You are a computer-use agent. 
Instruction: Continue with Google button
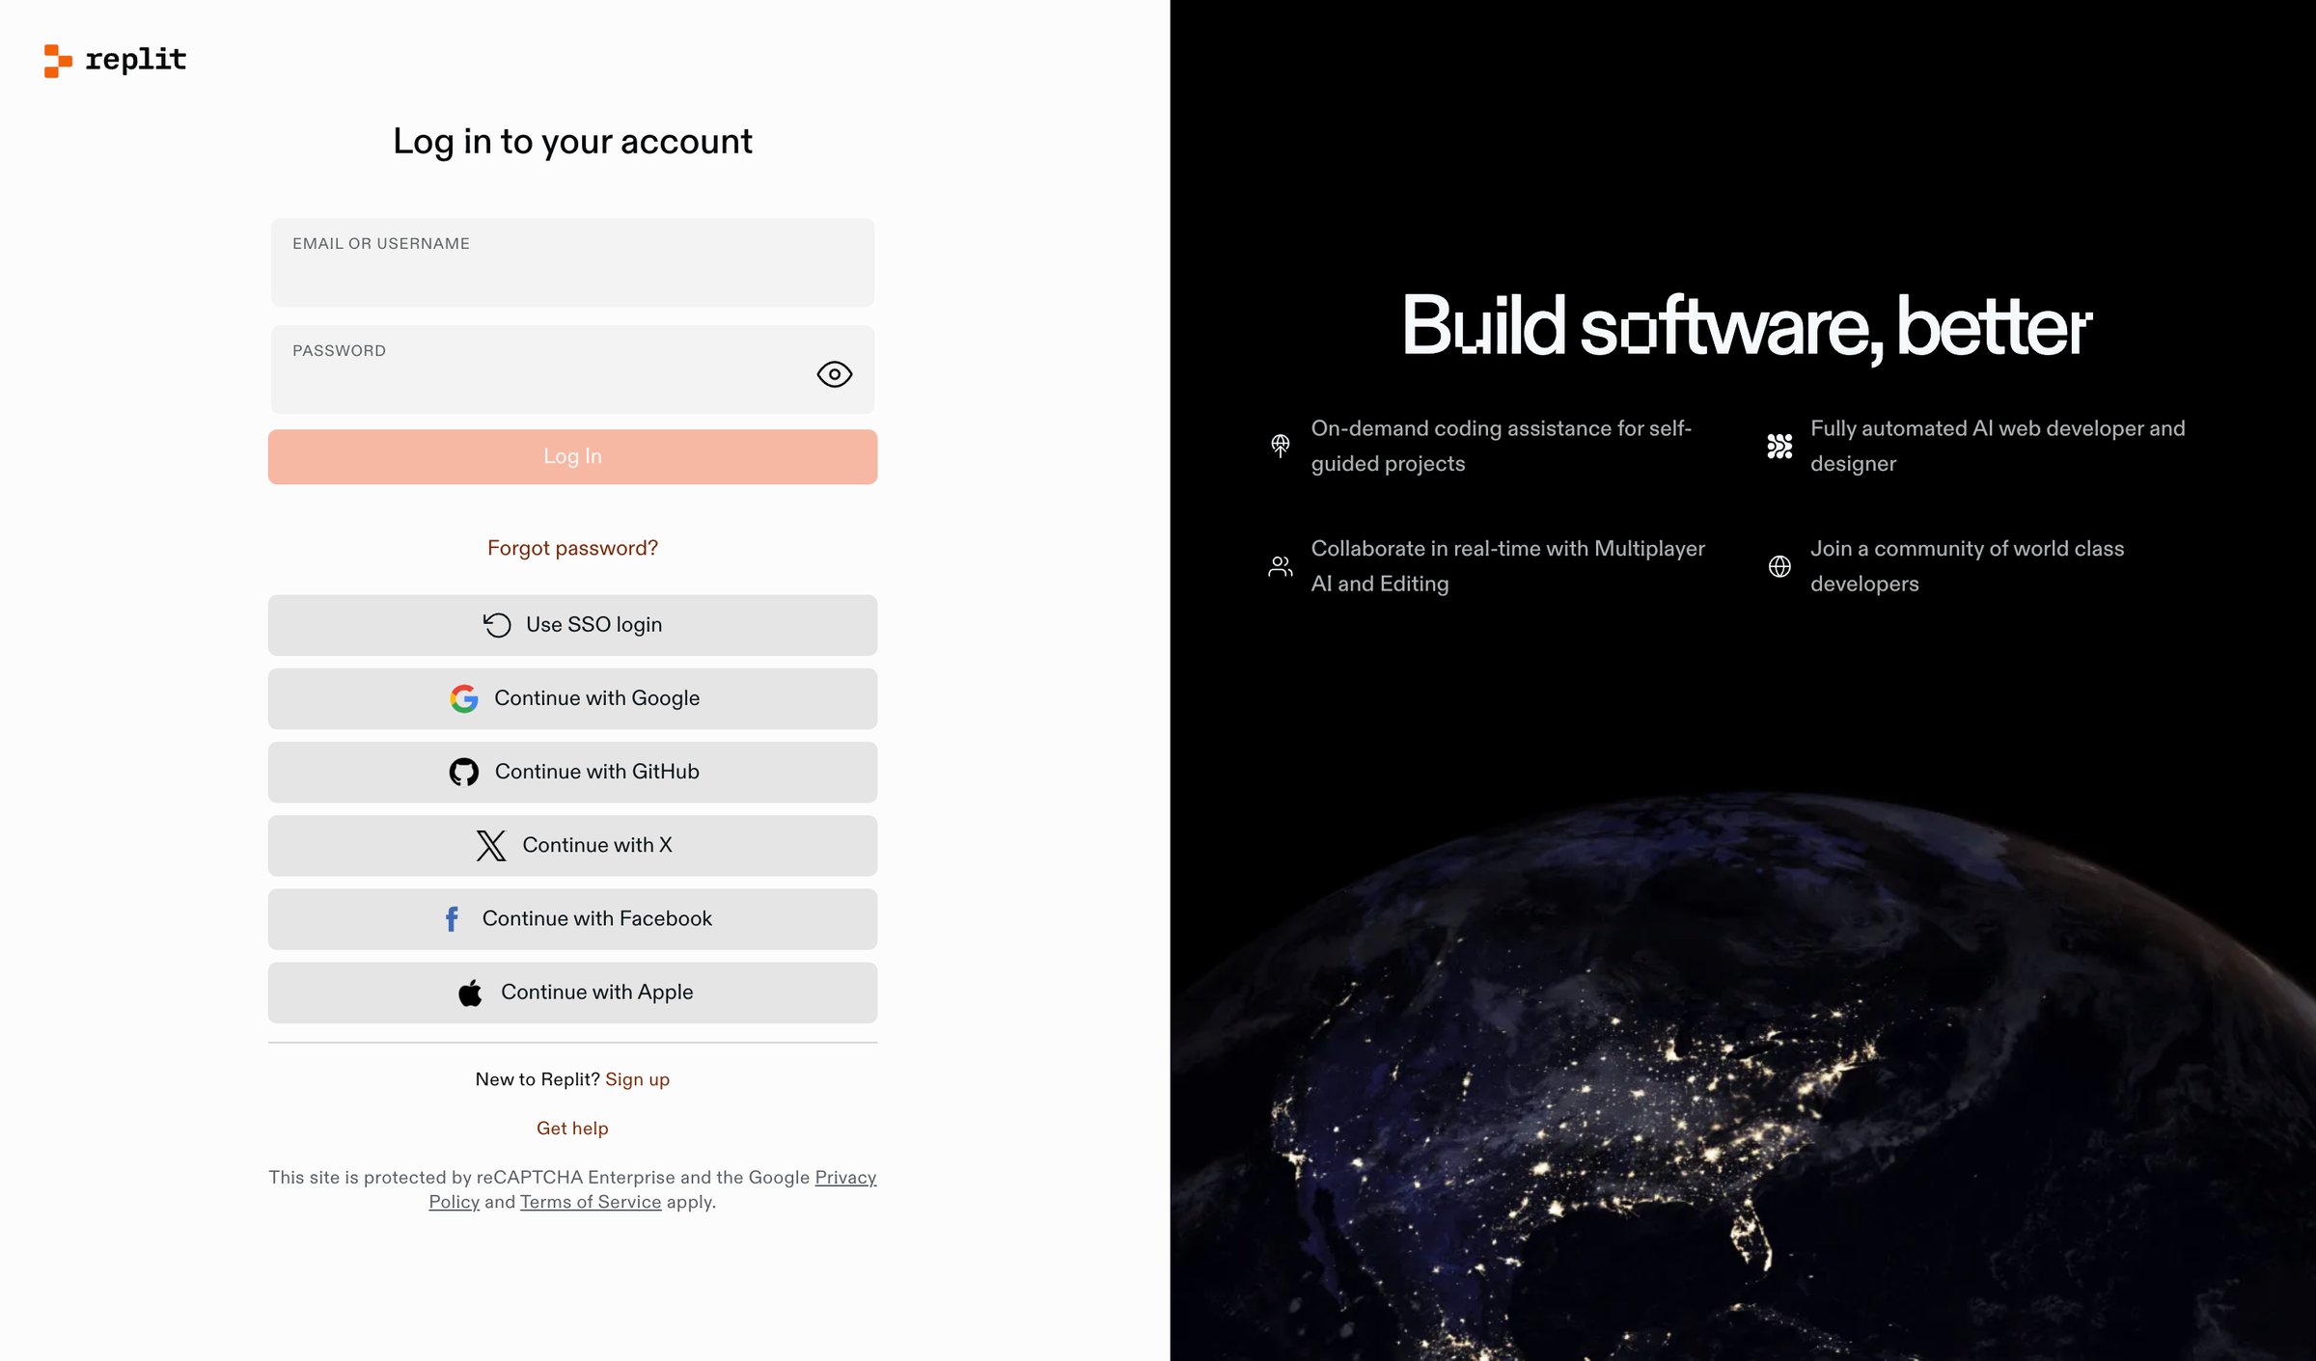[x=572, y=698]
